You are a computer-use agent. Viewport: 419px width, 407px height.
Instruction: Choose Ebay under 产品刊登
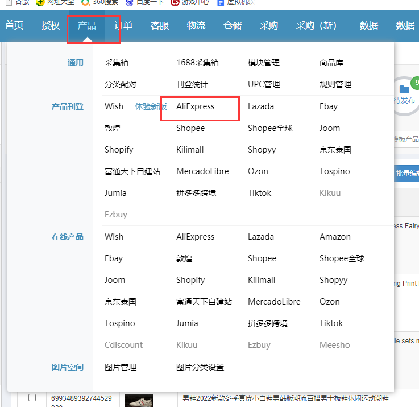(x=329, y=106)
